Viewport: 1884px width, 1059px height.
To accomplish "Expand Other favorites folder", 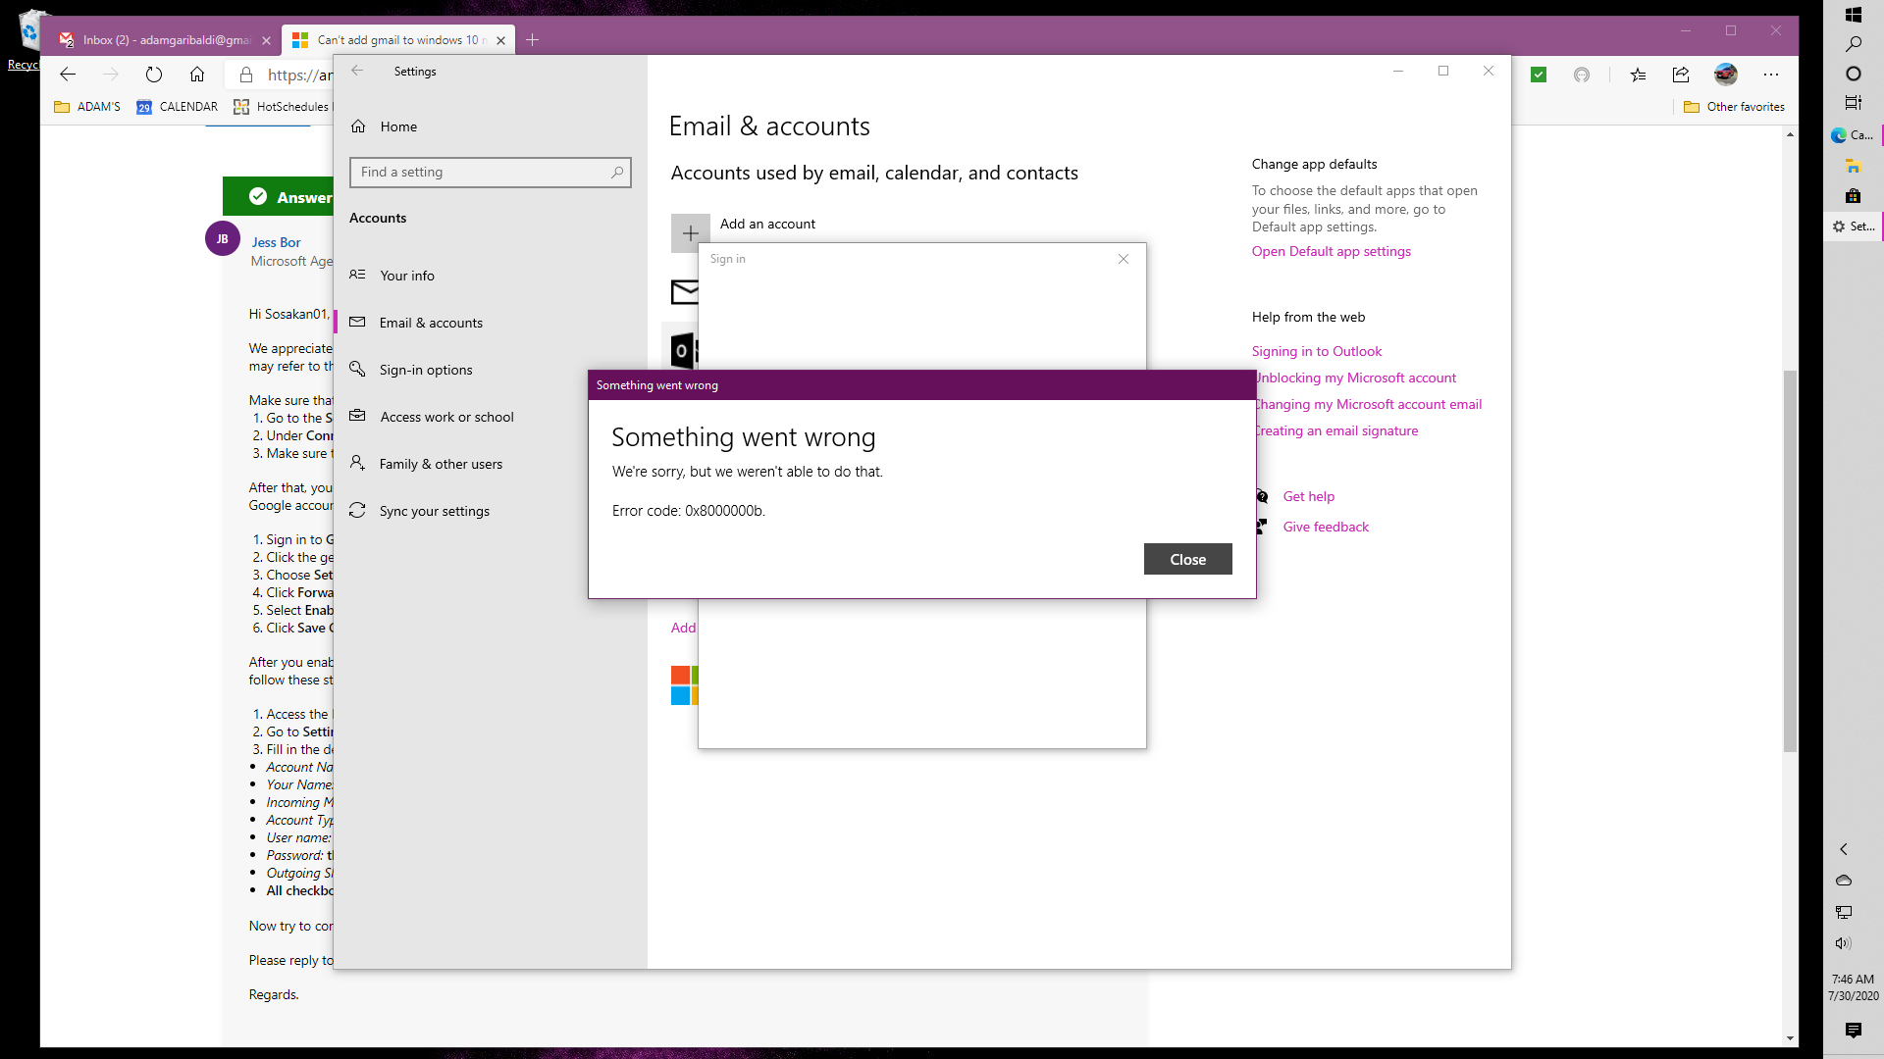I will pyautogui.click(x=1734, y=107).
